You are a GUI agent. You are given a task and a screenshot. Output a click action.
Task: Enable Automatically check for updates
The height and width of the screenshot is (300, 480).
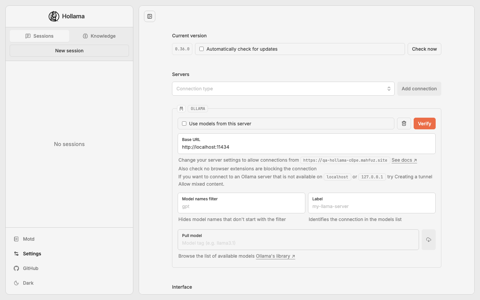[201, 49]
